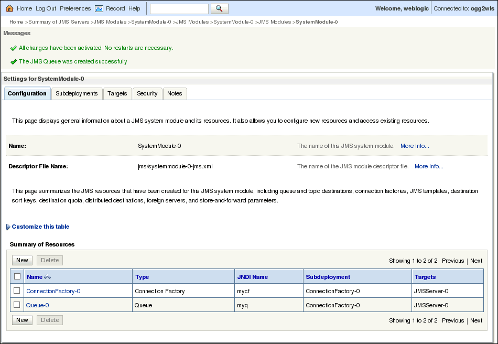The image size is (498, 344).
Task: Click the Record icon in toolbar
Action: pos(99,8)
